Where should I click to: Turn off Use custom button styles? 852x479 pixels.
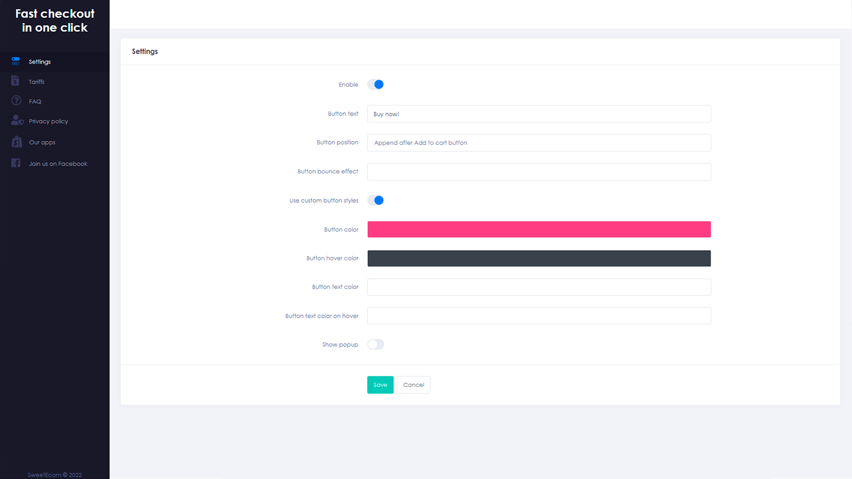(x=375, y=200)
